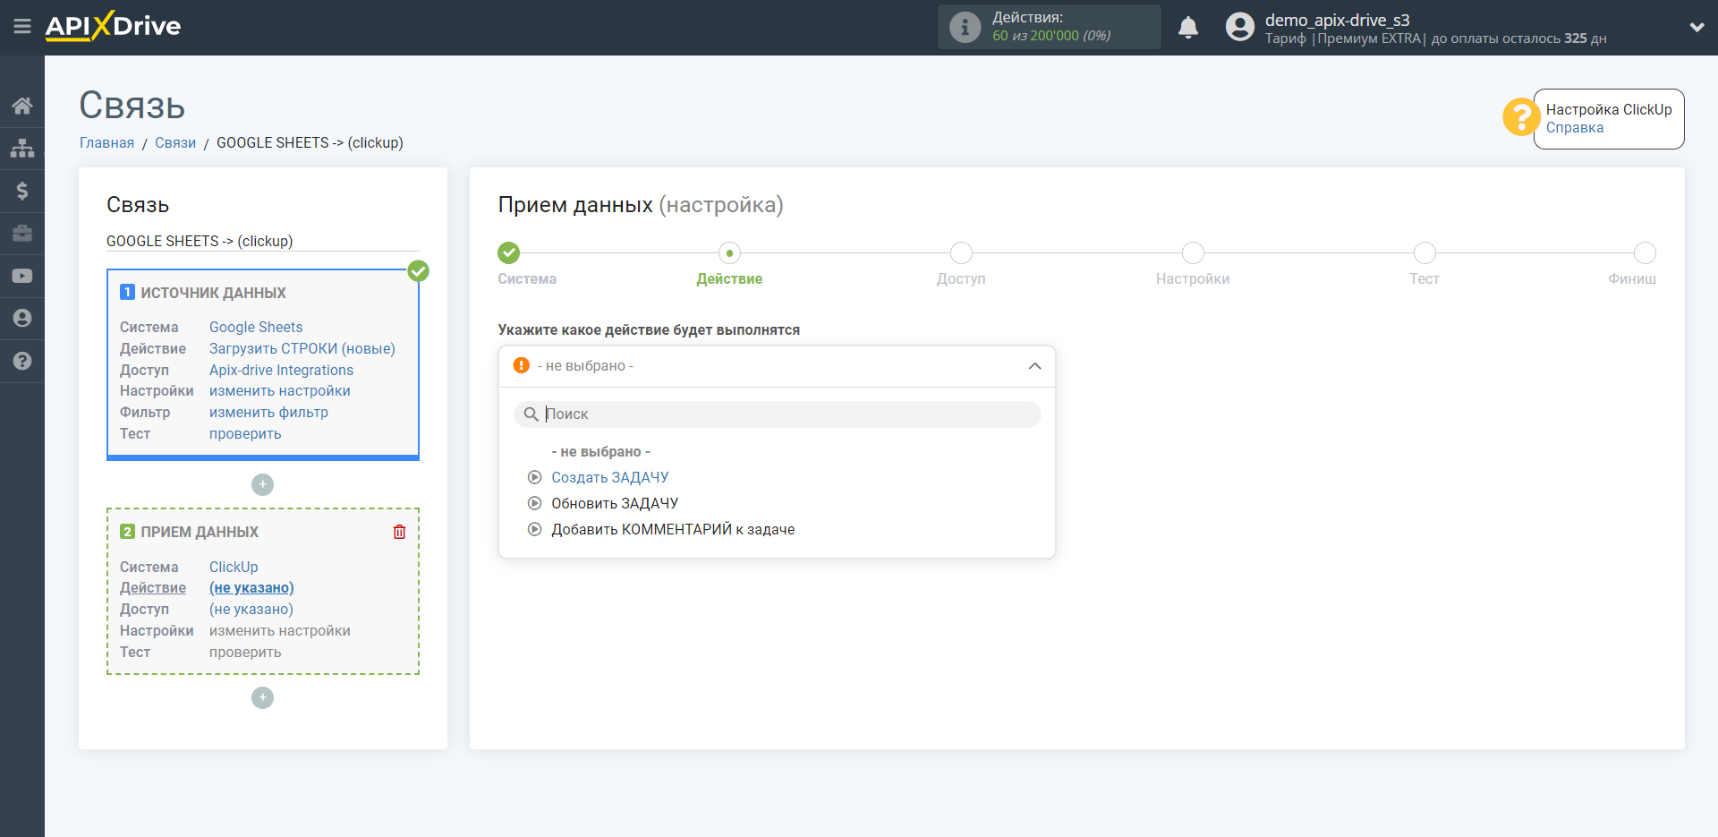Go to the Финиш step
Viewport: 1718px width, 837px height.
coord(1645,253)
